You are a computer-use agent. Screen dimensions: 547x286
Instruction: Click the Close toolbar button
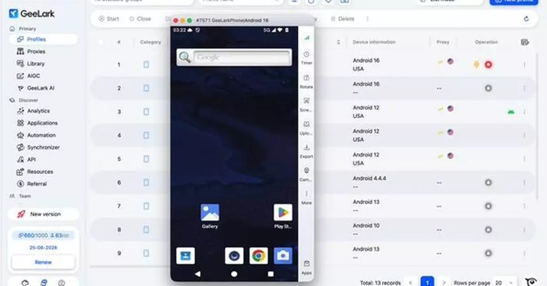tap(140, 19)
